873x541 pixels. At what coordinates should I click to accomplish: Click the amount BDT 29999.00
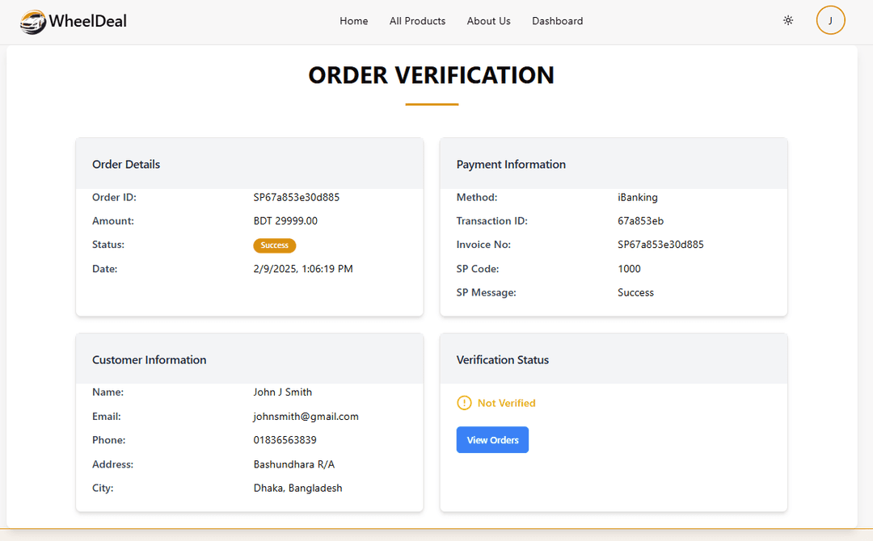285,221
